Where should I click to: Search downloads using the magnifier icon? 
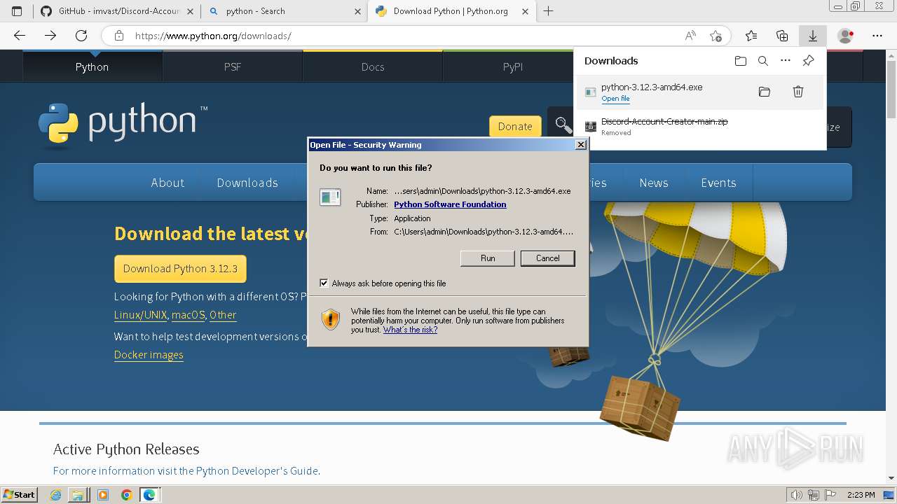763,61
